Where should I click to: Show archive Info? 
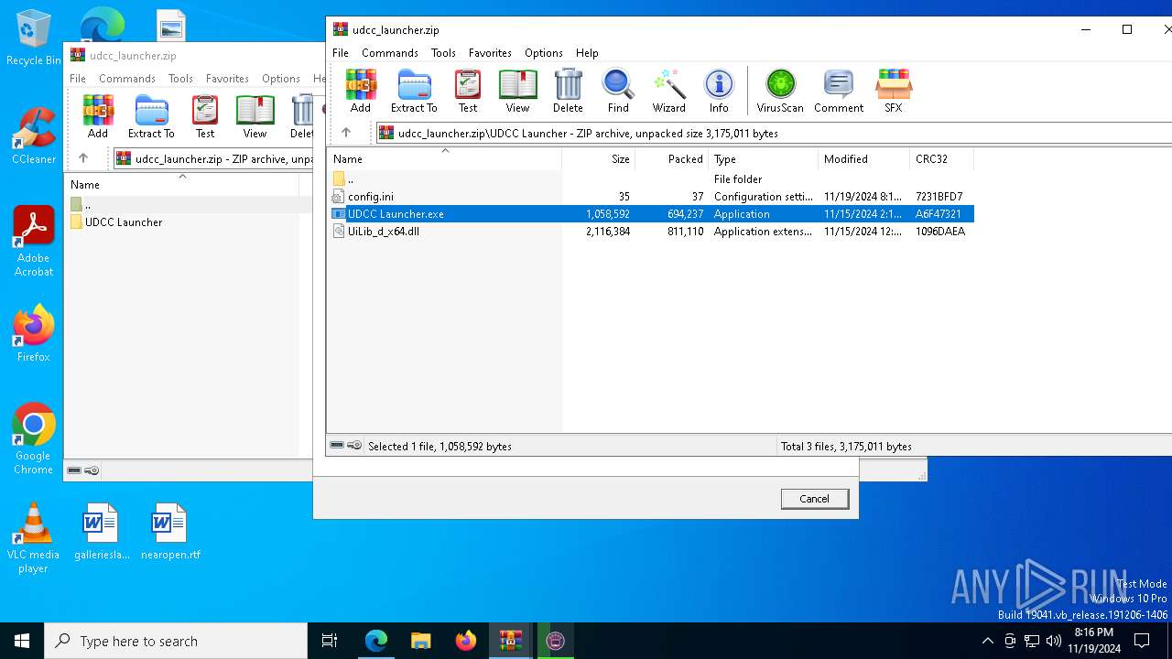coord(719,91)
